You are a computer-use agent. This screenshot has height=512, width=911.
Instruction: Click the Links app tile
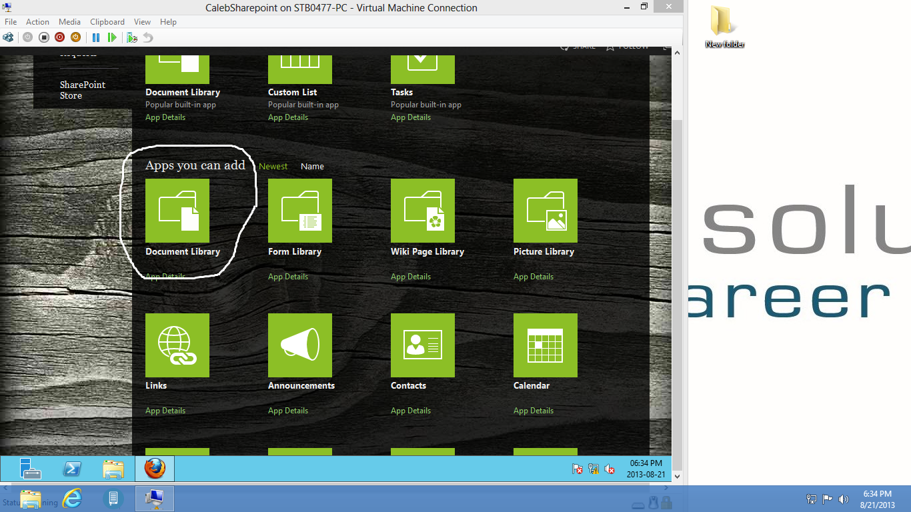tap(177, 345)
